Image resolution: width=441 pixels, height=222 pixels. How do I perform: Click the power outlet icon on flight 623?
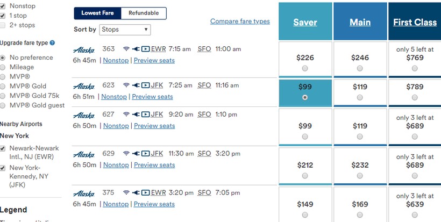coord(135,85)
